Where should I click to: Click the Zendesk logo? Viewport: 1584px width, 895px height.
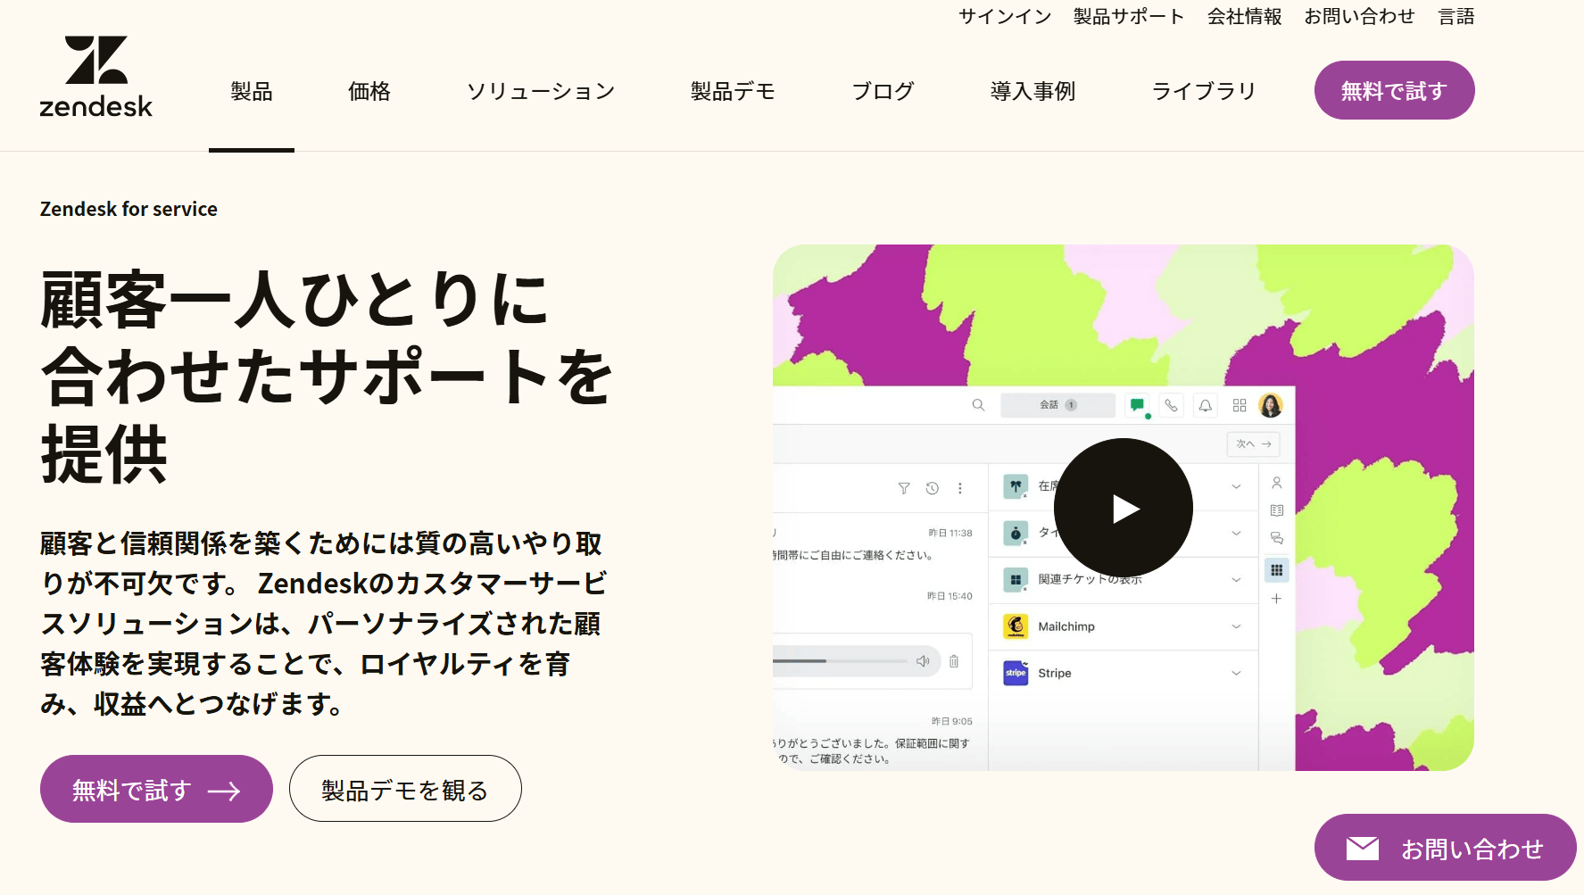95,77
